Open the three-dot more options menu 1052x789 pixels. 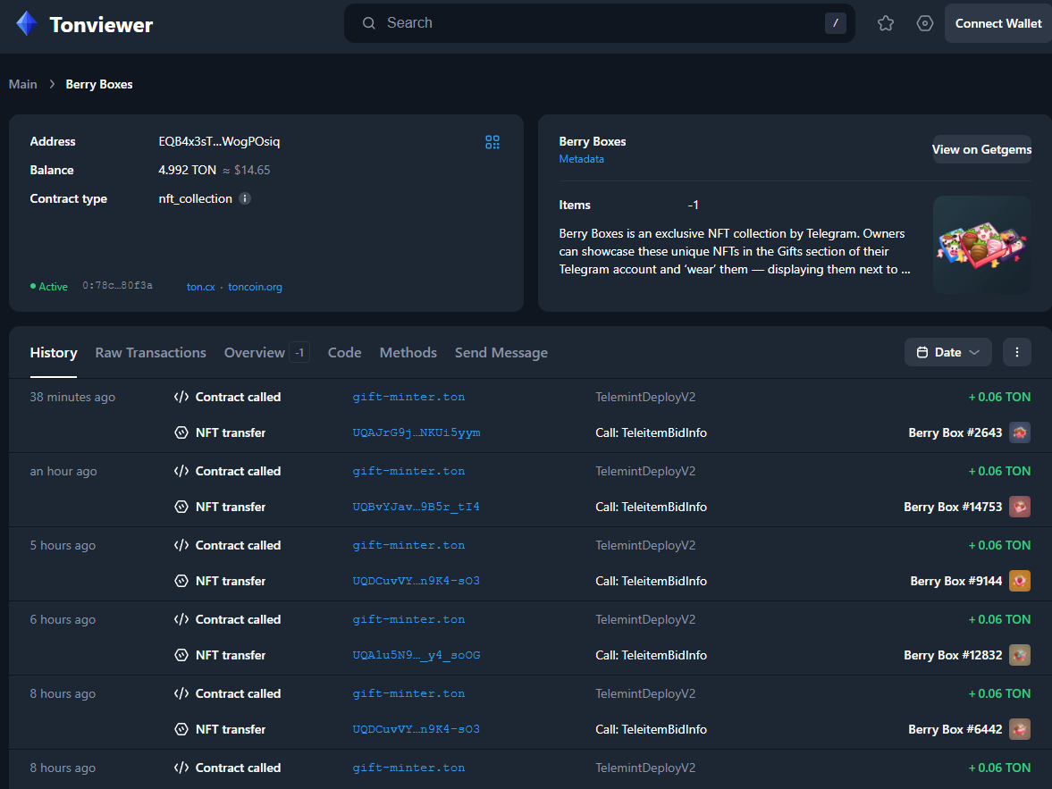point(1017,353)
